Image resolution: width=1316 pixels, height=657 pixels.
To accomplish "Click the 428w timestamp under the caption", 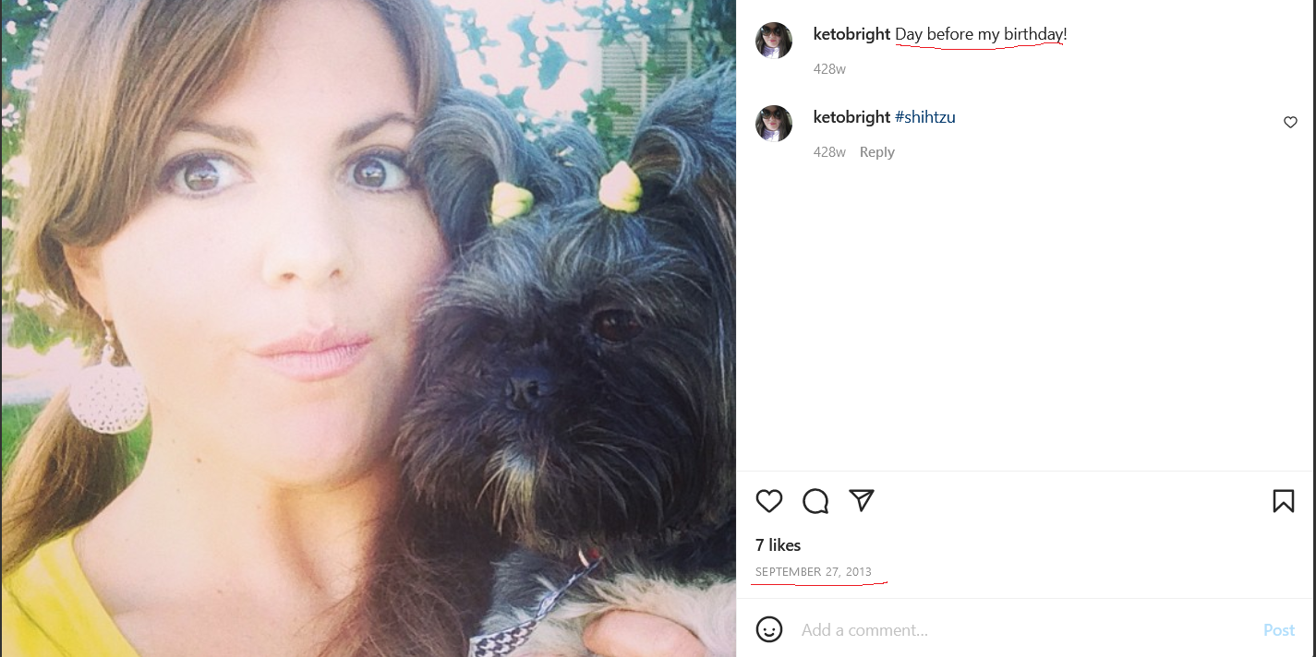I will [829, 69].
